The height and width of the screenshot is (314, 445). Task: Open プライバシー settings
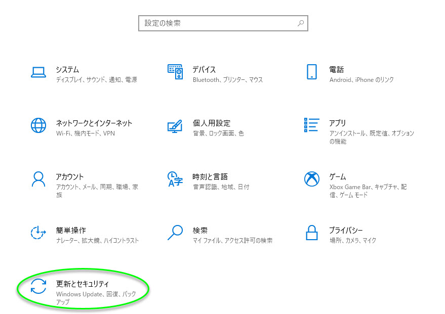click(x=346, y=230)
